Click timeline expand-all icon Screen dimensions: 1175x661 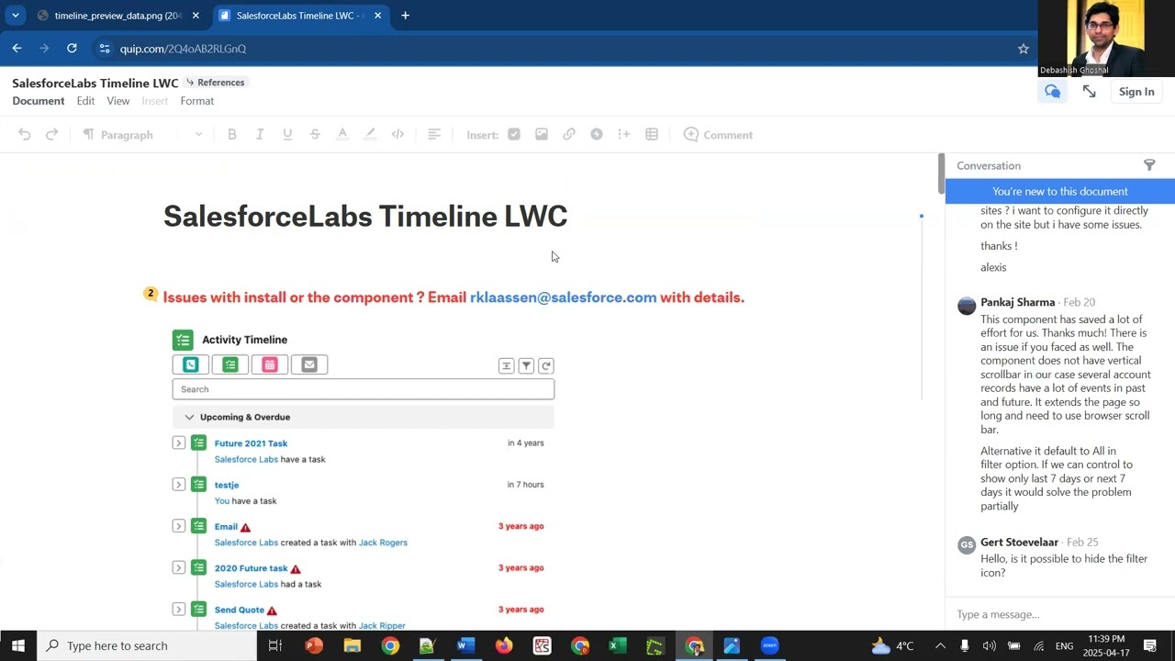pos(506,366)
